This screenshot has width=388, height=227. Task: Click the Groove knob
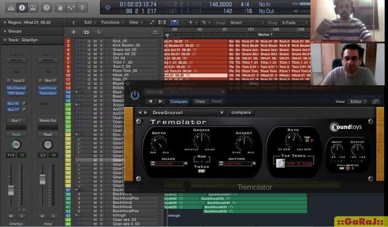pos(202,140)
